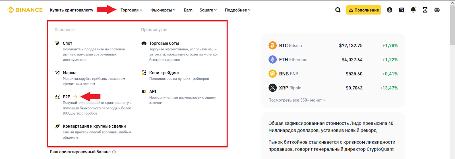Click the BNB coin icon

[x=272, y=74]
